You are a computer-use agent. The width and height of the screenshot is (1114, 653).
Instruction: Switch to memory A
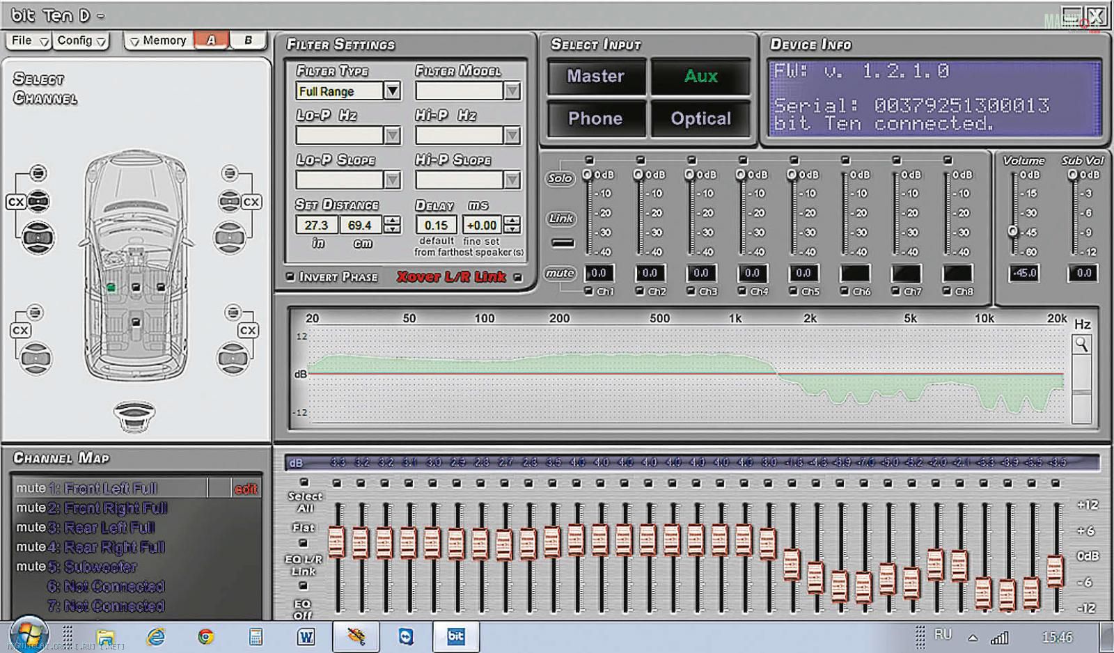click(x=211, y=40)
